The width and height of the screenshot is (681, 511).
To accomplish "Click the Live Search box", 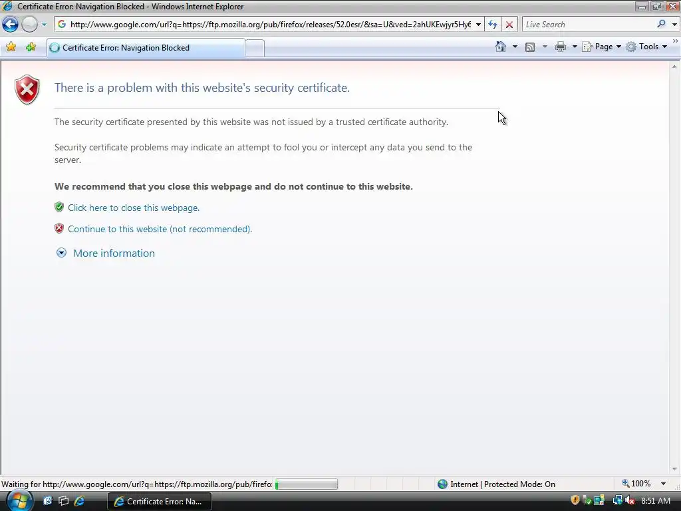I will (x=589, y=25).
